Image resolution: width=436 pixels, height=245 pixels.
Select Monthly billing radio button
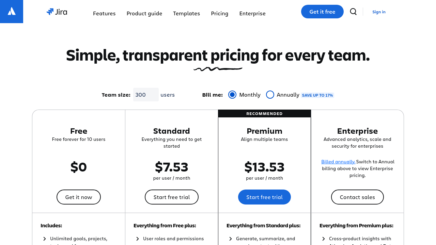coord(232,95)
